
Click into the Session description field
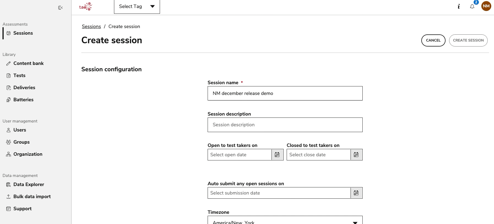[285, 125]
